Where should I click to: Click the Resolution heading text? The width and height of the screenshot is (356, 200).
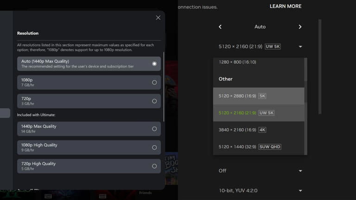tap(28, 33)
